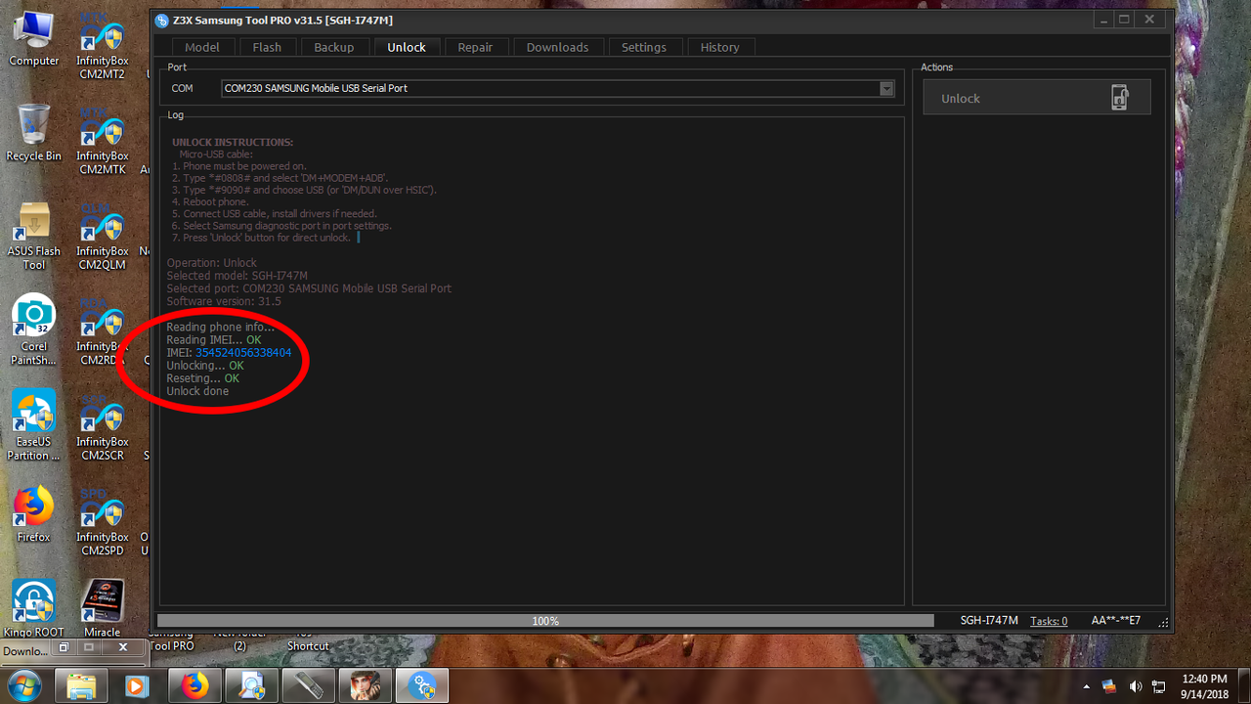Image resolution: width=1251 pixels, height=704 pixels.
Task: Click 'Operation: Unlock' log line
Action: click(x=211, y=263)
